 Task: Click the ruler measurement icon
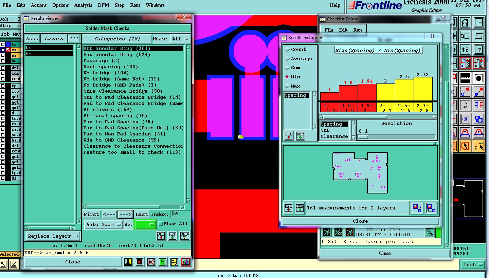click(465, 78)
